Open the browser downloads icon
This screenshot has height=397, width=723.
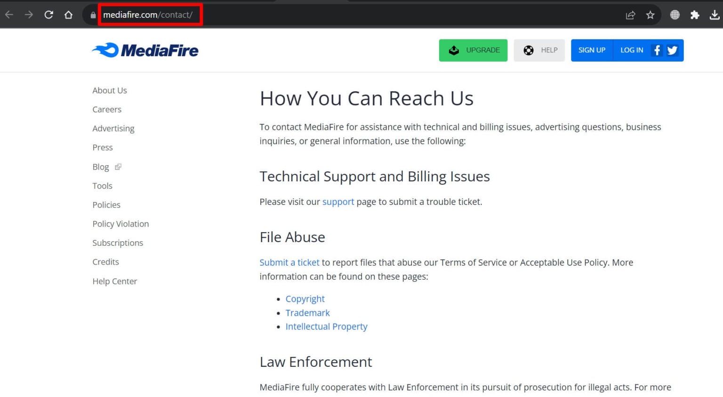click(x=715, y=15)
